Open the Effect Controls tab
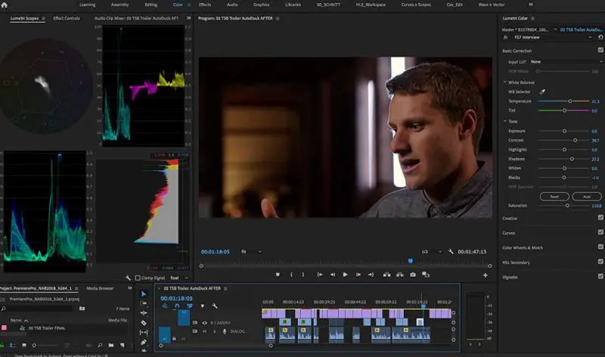Viewport: 605px width, 357px height. click(67, 18)
